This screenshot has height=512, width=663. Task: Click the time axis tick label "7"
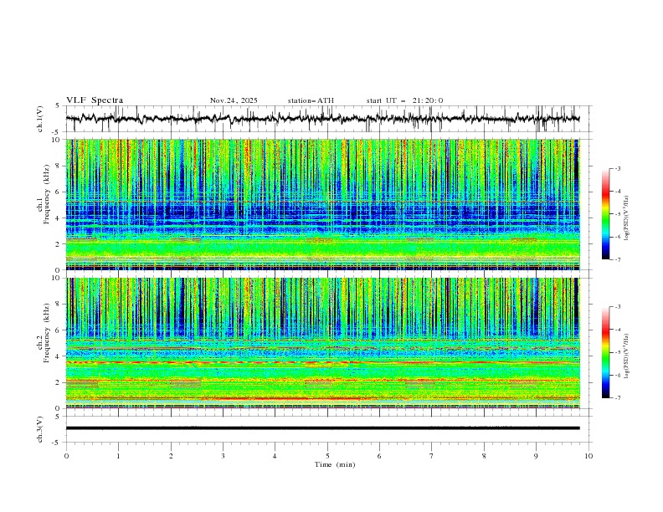click(432, 456)
